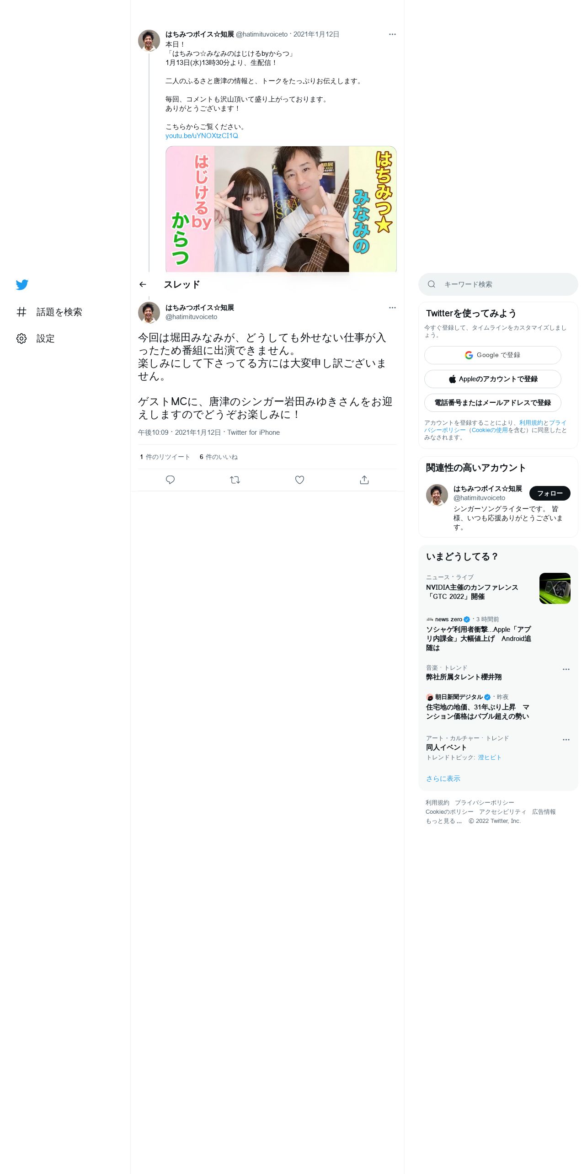Go back using the thread arrow

click(x=143, y=284)
